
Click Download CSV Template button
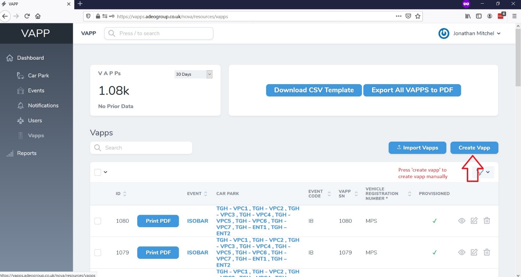314,90
